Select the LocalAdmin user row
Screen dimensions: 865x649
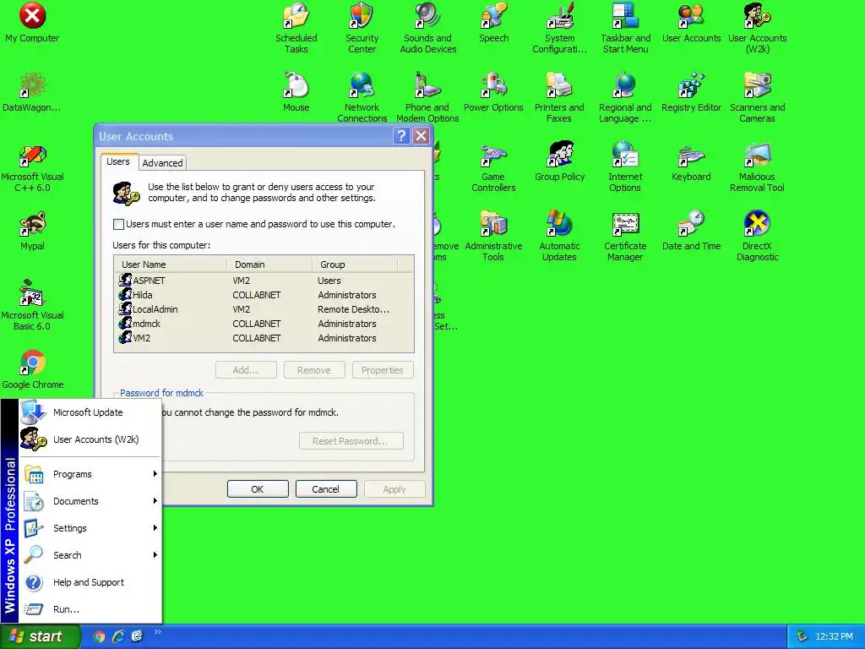264,309
